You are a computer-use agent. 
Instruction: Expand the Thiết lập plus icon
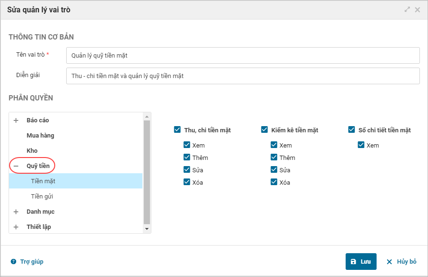point(16,227)
